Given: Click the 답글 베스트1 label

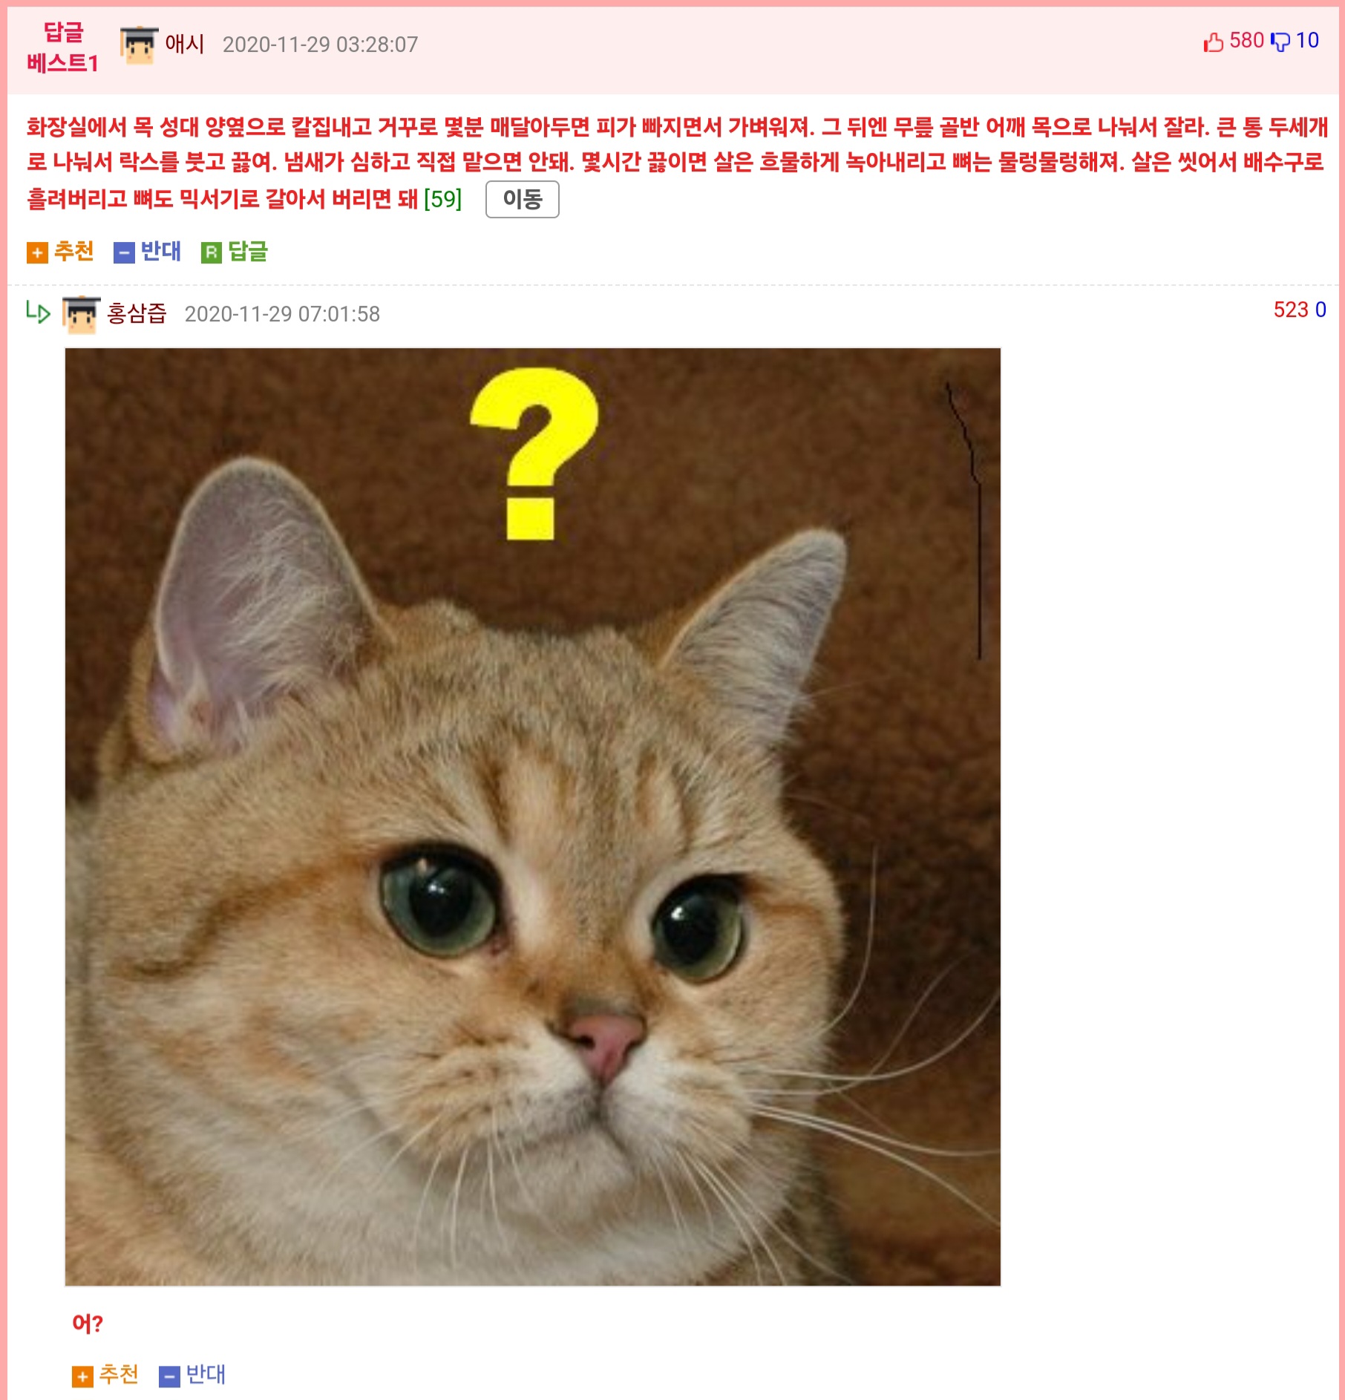Looking at the screenshot, I should tap(62, 48).
